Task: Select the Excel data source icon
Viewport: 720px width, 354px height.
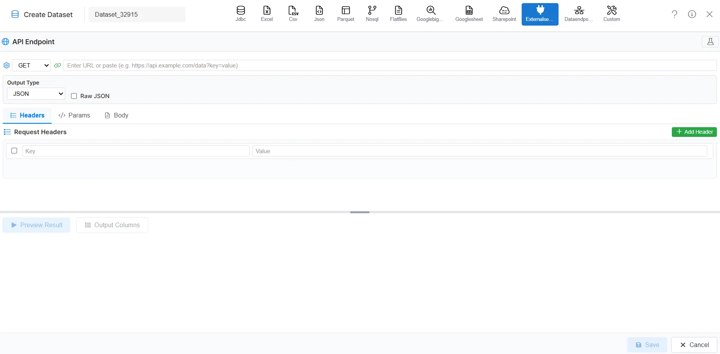Action: [x=267, y=14]
